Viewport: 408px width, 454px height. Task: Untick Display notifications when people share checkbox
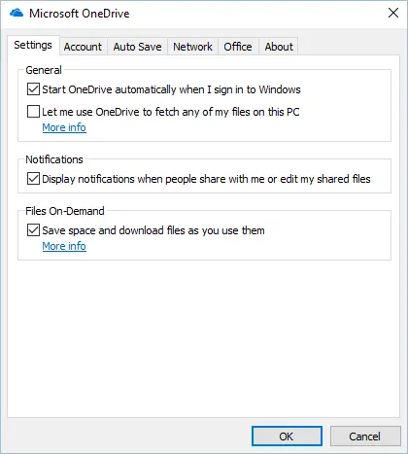tap(33, 179)
